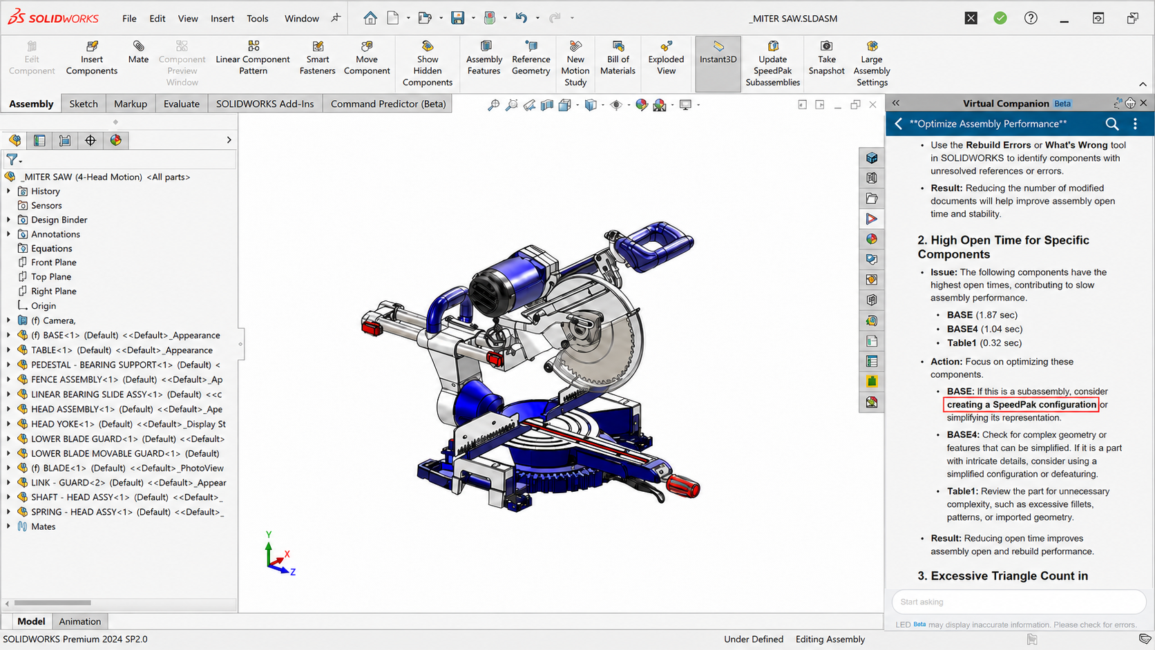This screenshot has width=1155, height=650.
Task: Collapse the ribbon with chevron
Action: pos(1143,84)
